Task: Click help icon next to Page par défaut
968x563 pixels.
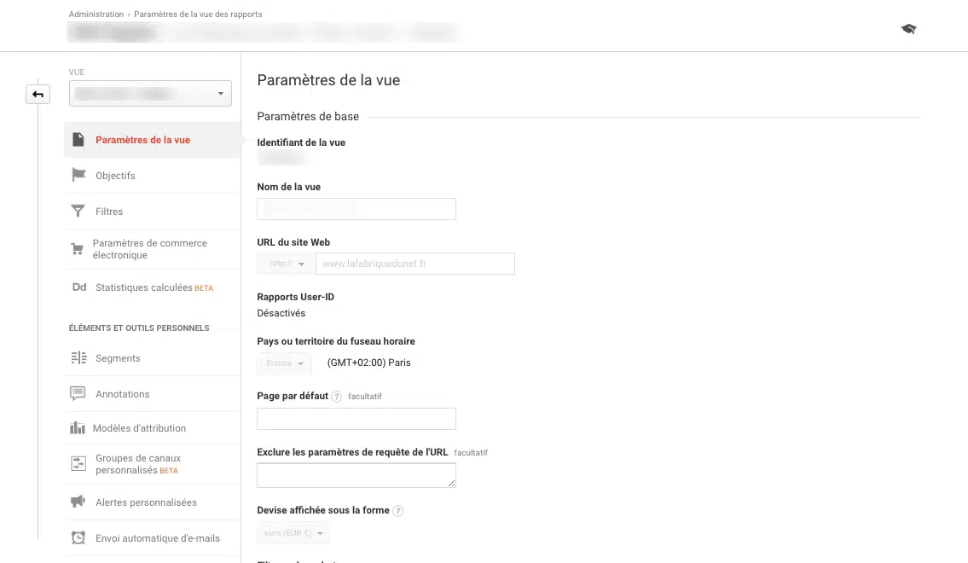Action: [x=337, y=397]
